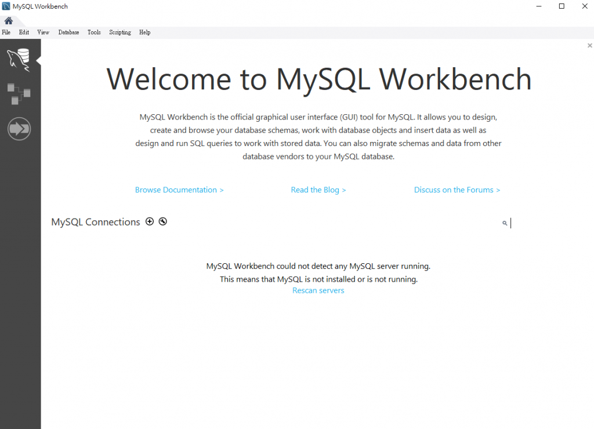
Task: Click the MySQL Connections heading
Action: [x=96, y=222]
